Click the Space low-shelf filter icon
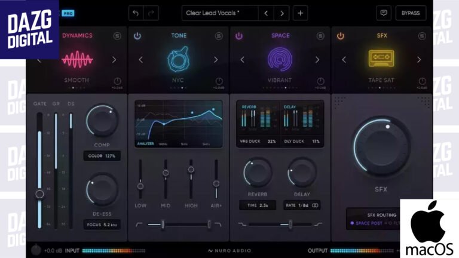This screenshot has height=258, width=459. 242,225
